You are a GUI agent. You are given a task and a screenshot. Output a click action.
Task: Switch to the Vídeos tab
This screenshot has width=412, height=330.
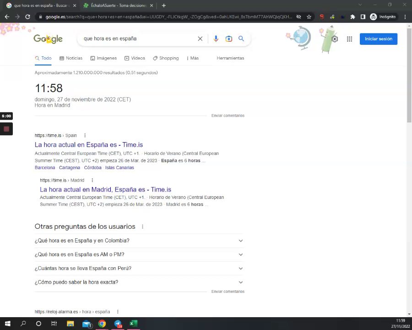135,58
